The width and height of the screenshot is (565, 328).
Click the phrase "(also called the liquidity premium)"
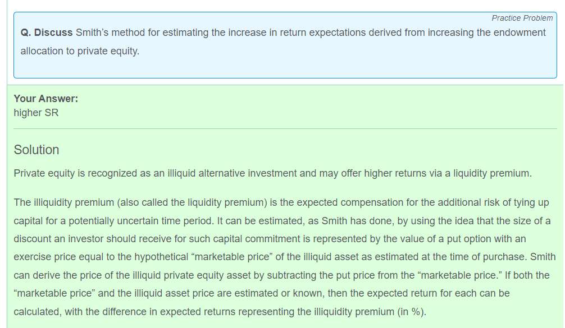point(189,202)
